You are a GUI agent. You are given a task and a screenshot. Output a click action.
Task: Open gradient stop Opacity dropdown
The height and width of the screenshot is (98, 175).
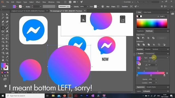156,79
